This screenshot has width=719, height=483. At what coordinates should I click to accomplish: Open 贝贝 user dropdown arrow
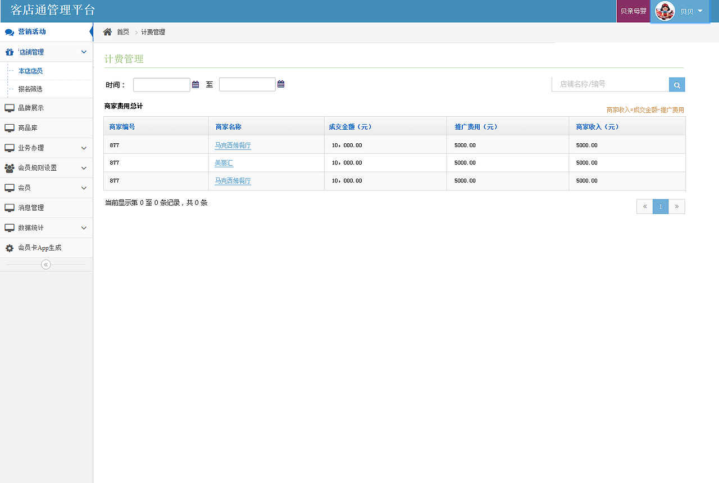(x=700, y=11)
